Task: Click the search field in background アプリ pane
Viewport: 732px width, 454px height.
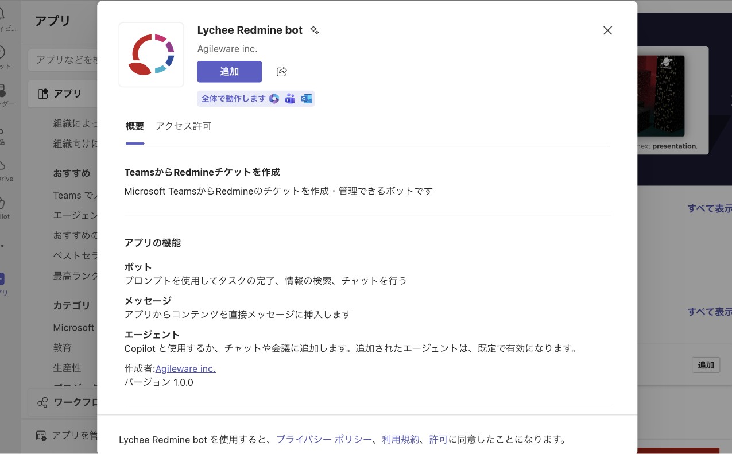Action: click(x=63, y=60)
